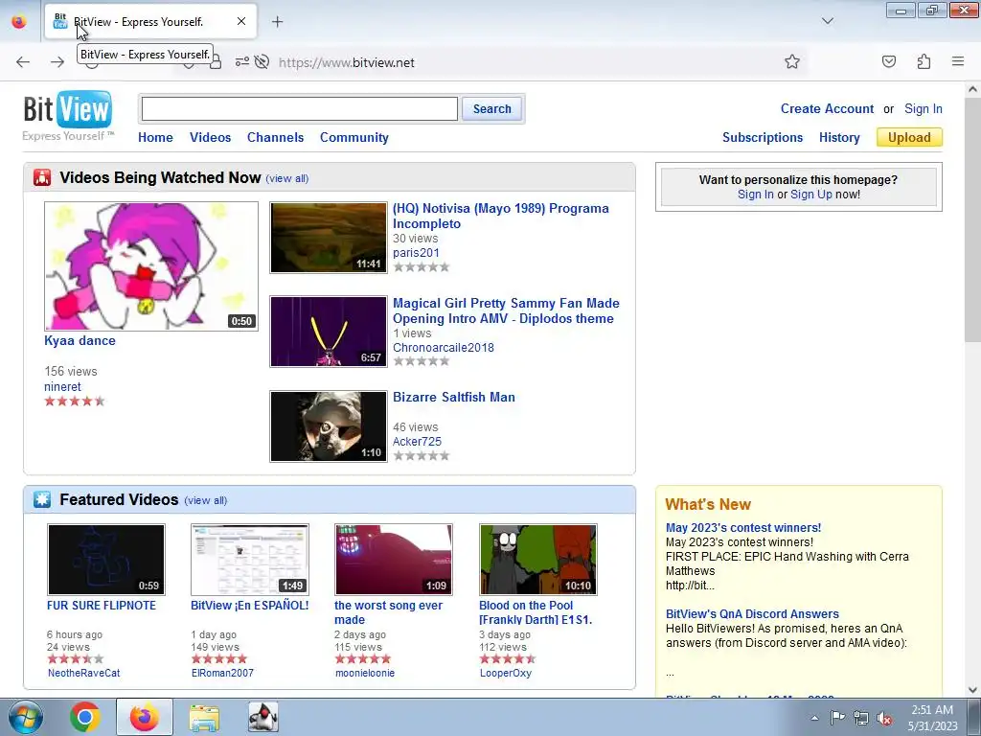Focus the BitView search input field
Screen dimensions: 981x736
tap(300, 109)
